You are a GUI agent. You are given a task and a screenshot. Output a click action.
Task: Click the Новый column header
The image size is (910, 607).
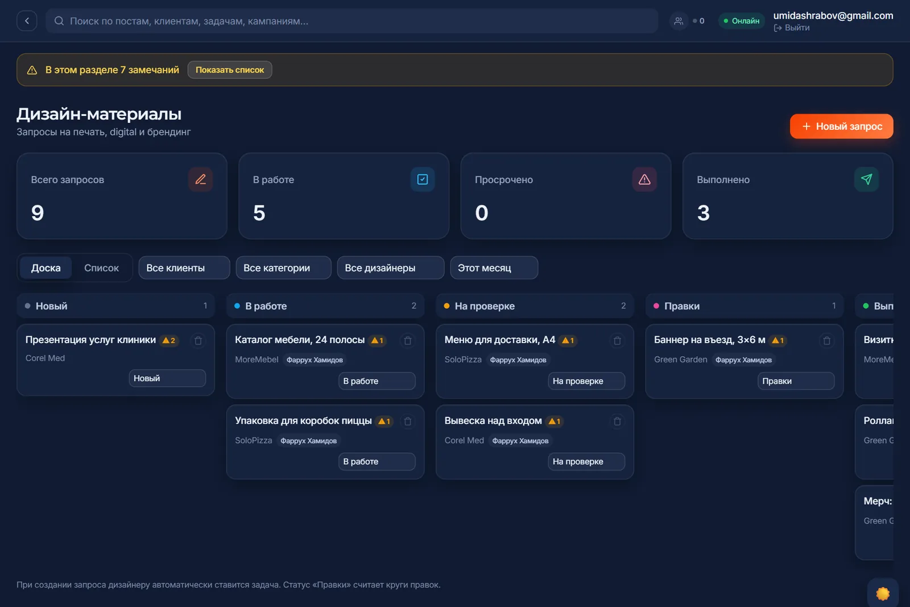coord(116,306)
